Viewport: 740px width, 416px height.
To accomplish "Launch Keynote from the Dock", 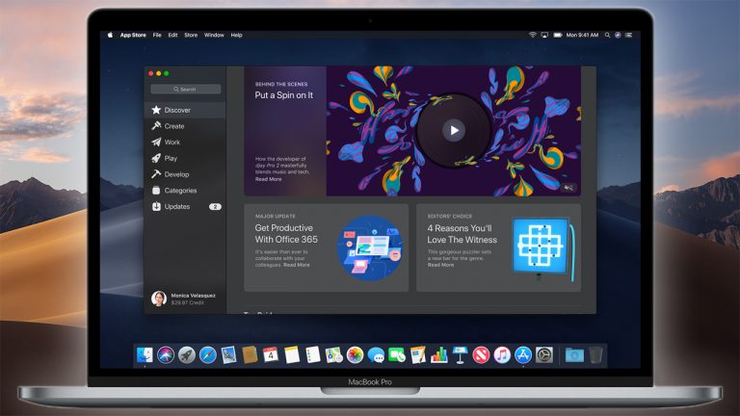I will point(460,354).
